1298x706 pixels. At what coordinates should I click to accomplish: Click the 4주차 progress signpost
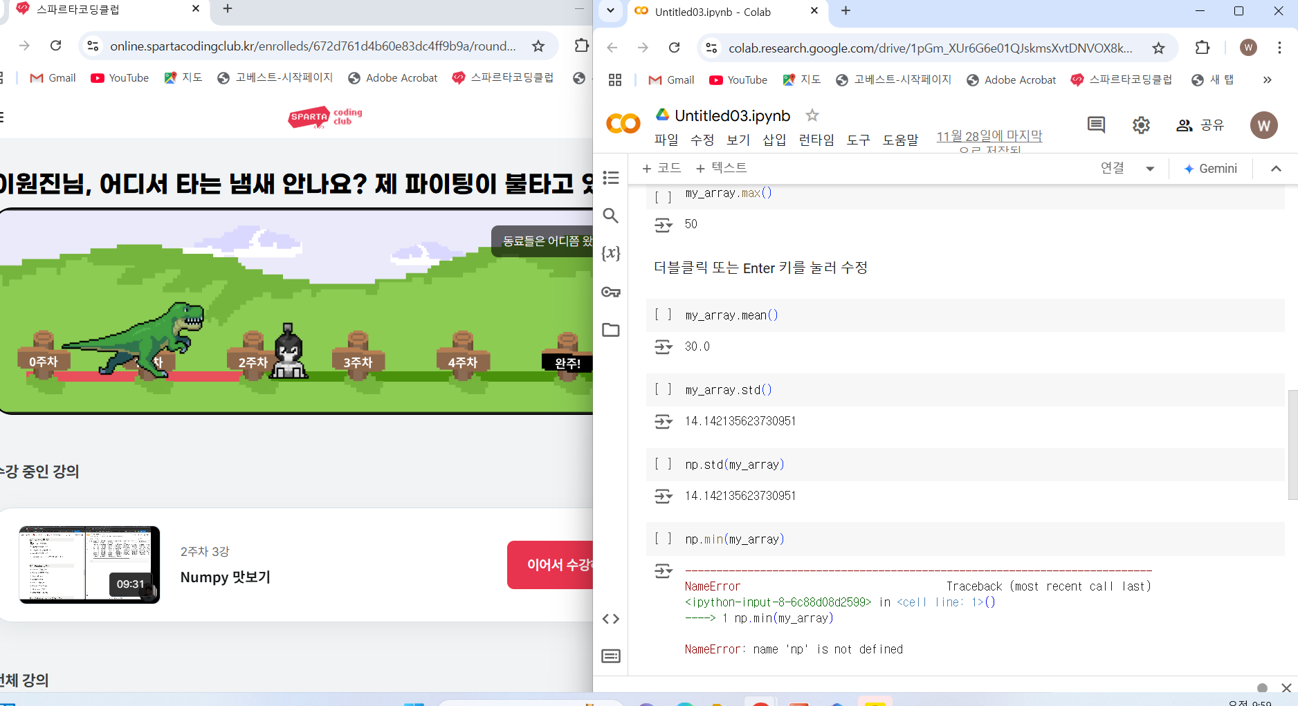462,355
